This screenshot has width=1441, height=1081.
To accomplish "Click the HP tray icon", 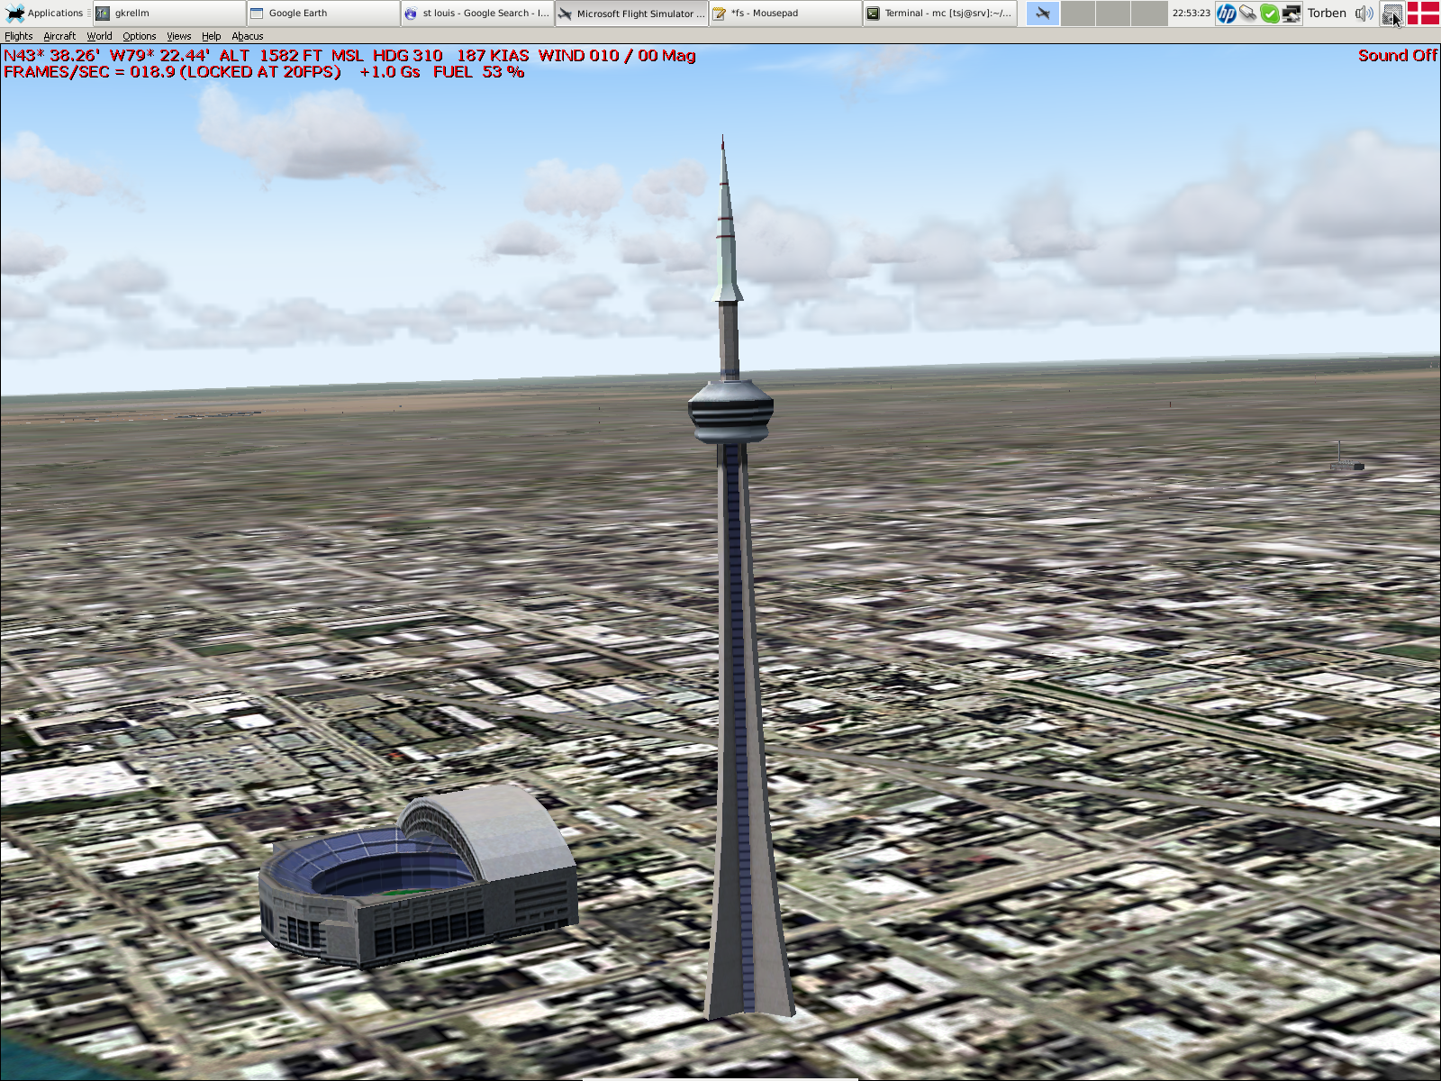I will pos(1226,13).
